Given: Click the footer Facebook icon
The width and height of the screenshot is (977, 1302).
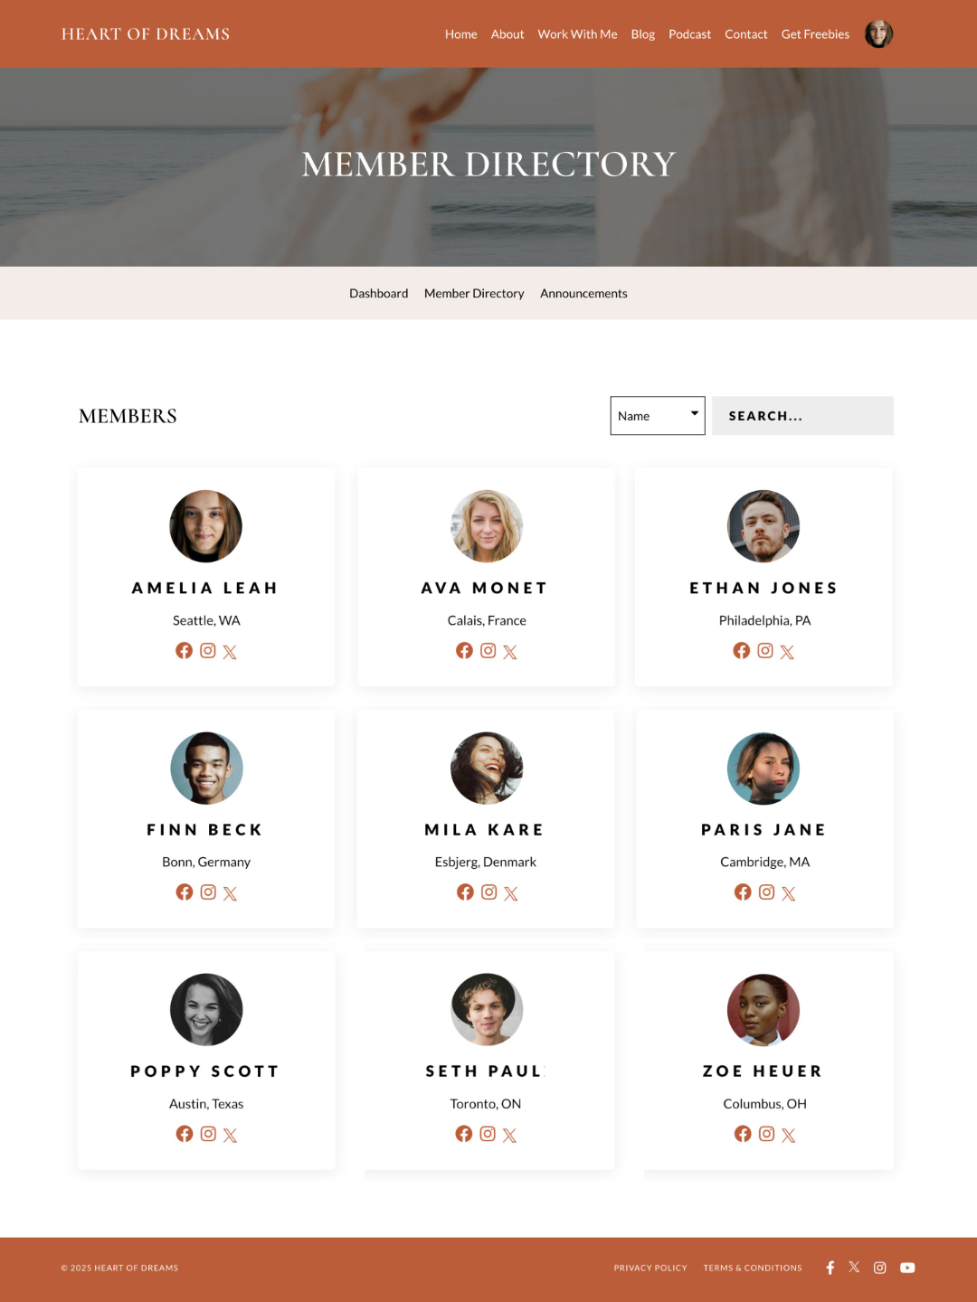Looking at the screenshot, I should [x=830, y=1268].
